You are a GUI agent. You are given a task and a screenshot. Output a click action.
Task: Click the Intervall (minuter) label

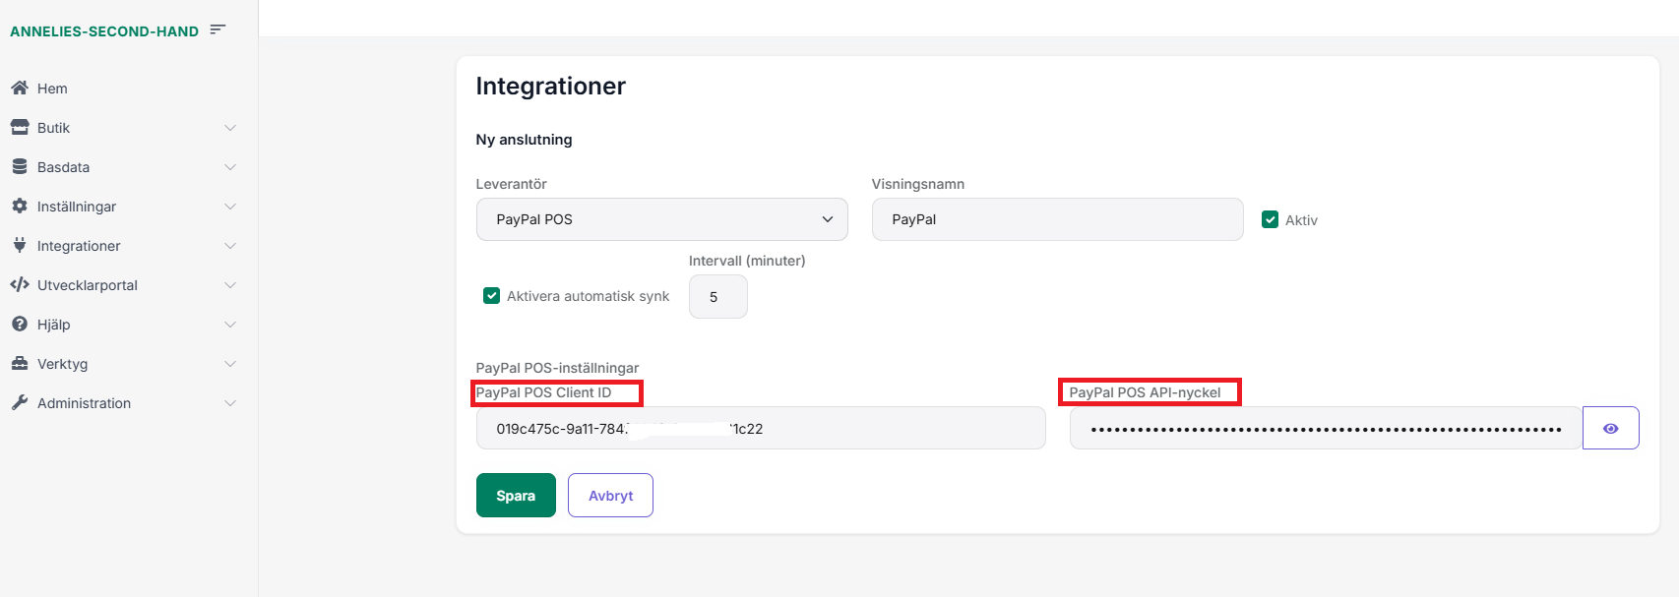pyautogui.click(x=747, y=261)
